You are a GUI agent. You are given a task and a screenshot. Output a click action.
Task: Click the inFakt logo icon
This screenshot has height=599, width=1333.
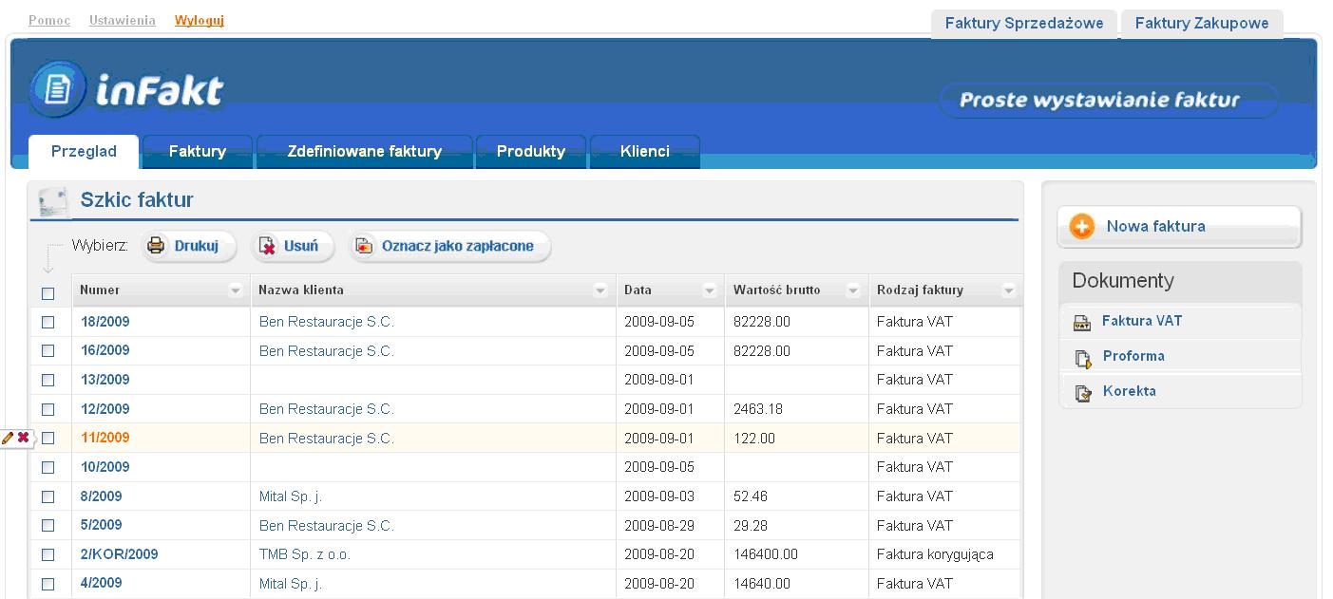tap(58, 89)
